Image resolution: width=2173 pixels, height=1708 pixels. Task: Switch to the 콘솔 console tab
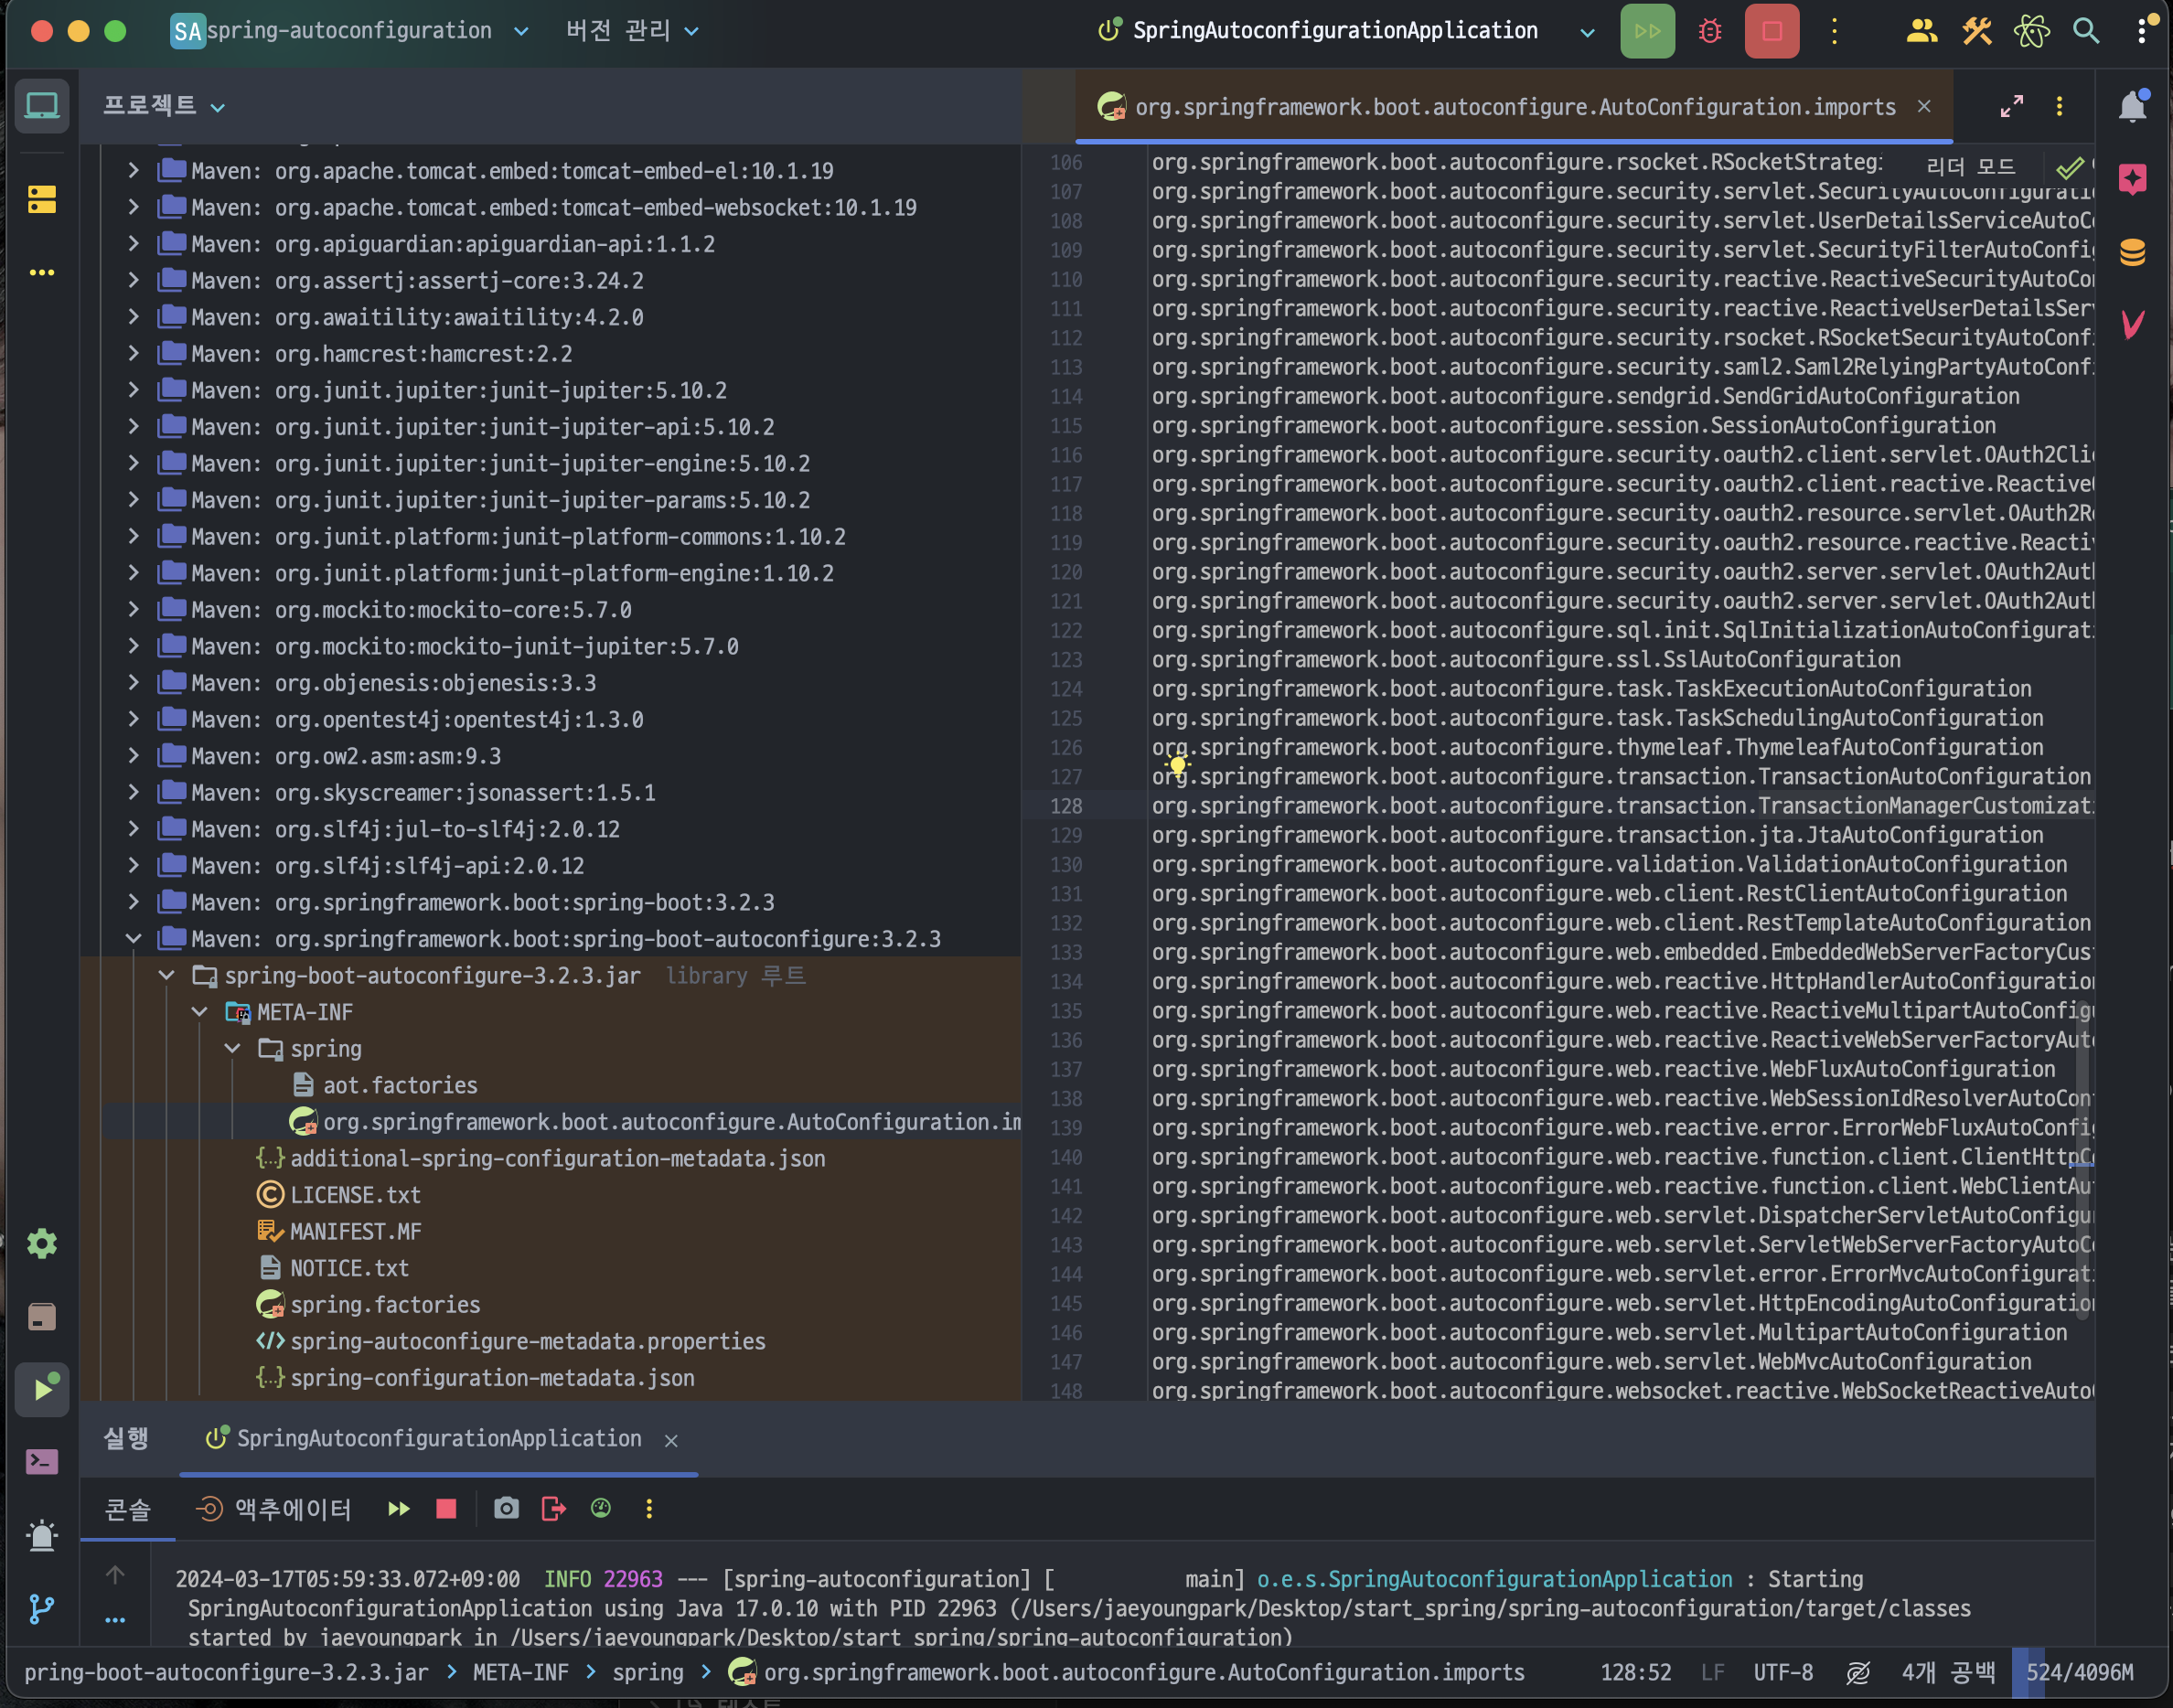[x=128, y=1509]
